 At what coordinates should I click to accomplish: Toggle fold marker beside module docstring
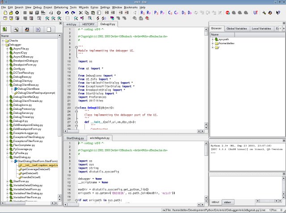click(x=76, y=47)
